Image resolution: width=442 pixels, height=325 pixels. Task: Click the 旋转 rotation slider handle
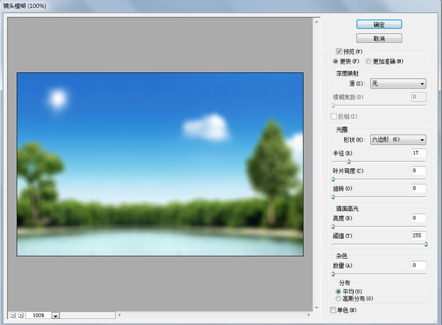point(333,197)
